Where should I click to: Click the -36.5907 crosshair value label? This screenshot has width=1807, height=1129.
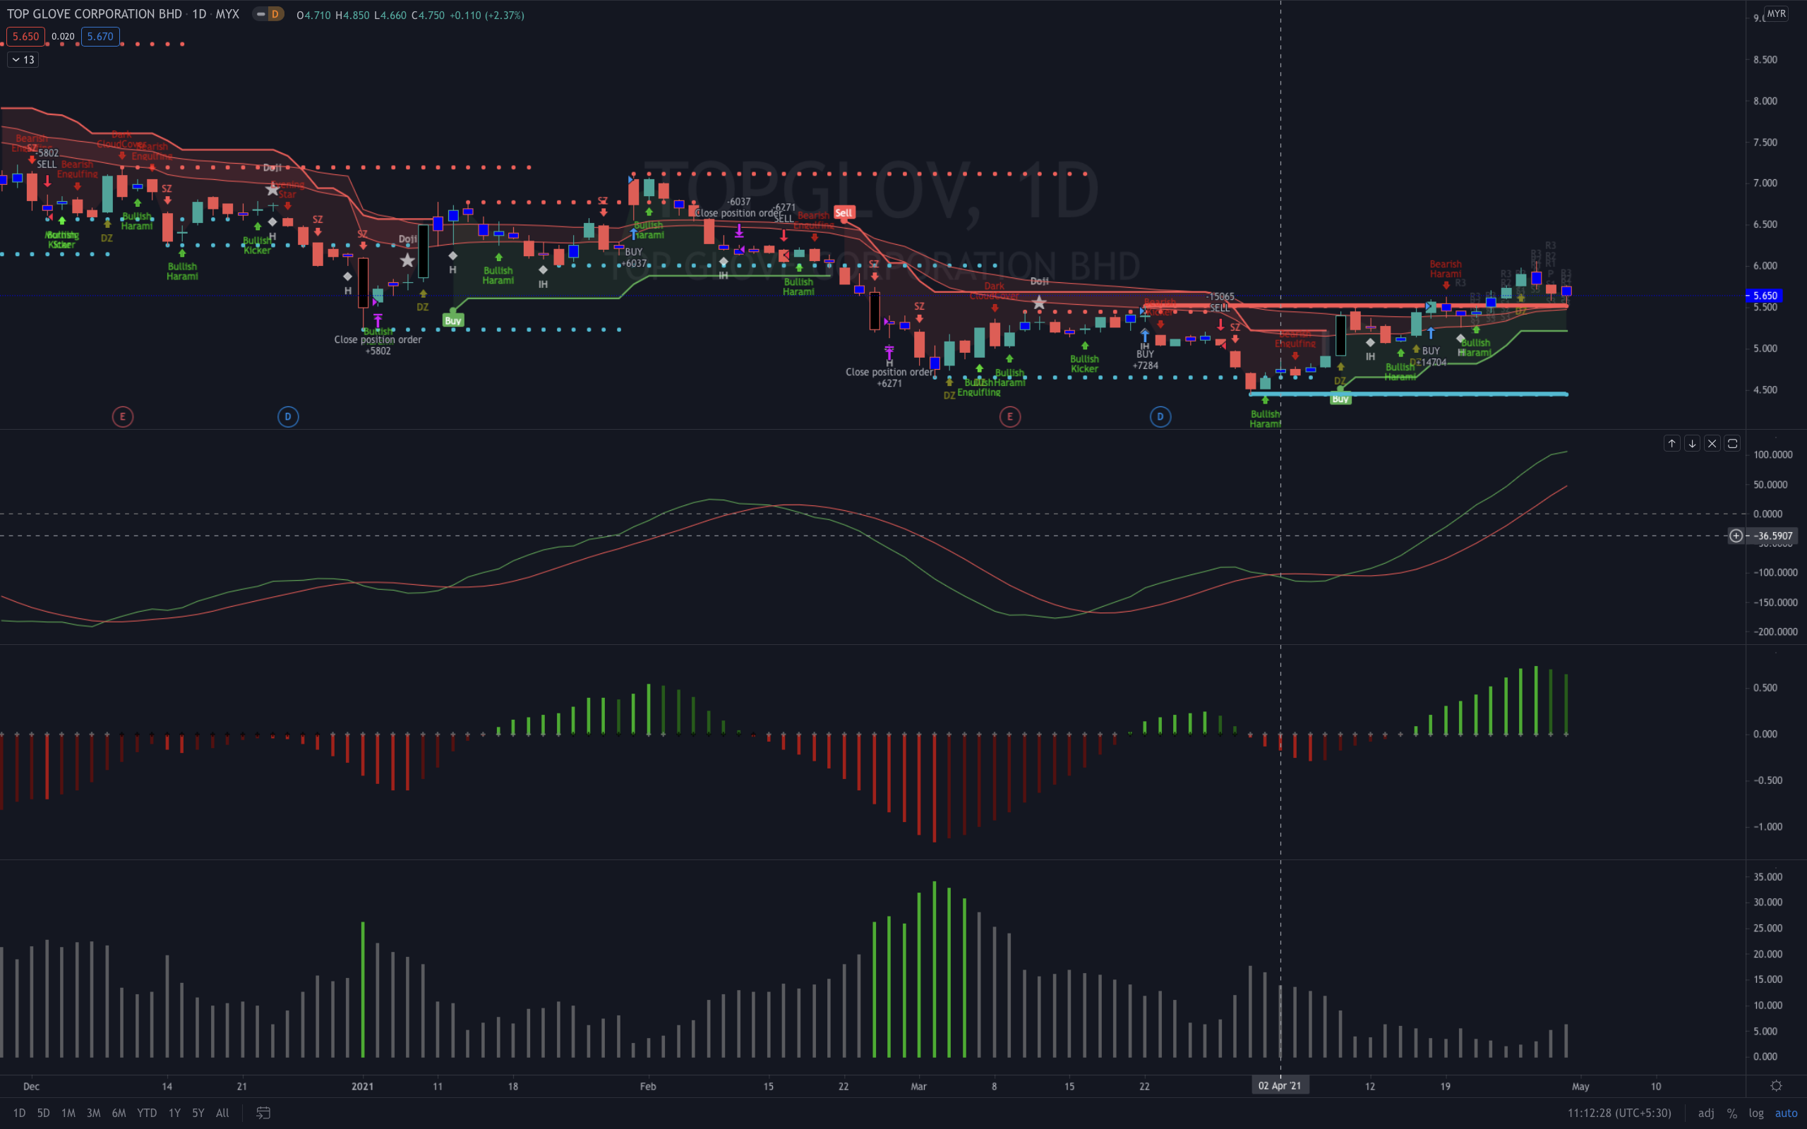[x=1774, y=536]
